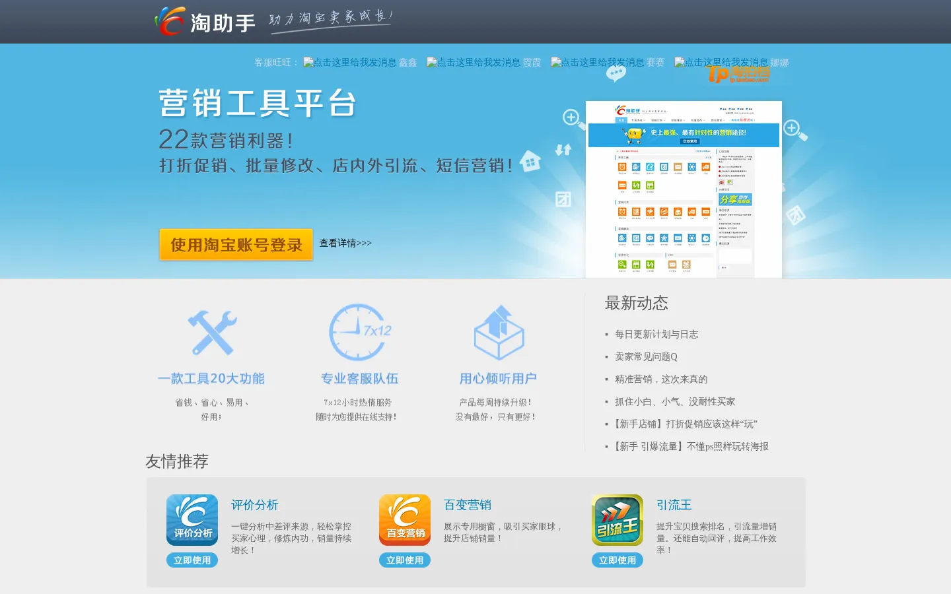The width and height of the screenshot is (951, 594).
Task: Click the broken image icon beside 鑫鑫
Action: (308, 63)
